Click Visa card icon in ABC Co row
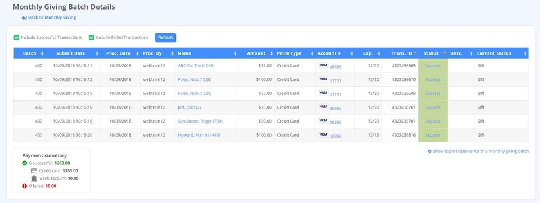 (x=323, y=65)
